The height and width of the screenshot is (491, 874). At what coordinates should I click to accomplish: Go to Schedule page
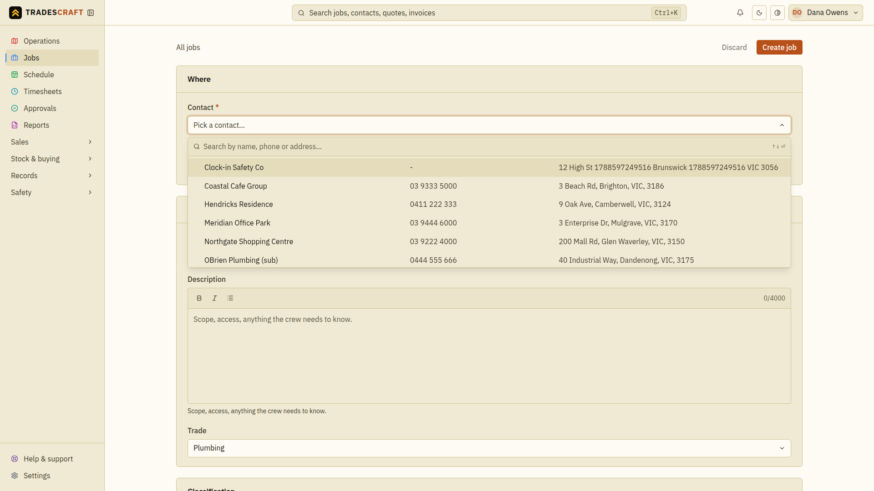pyautogui.click(x=52, y=75)
